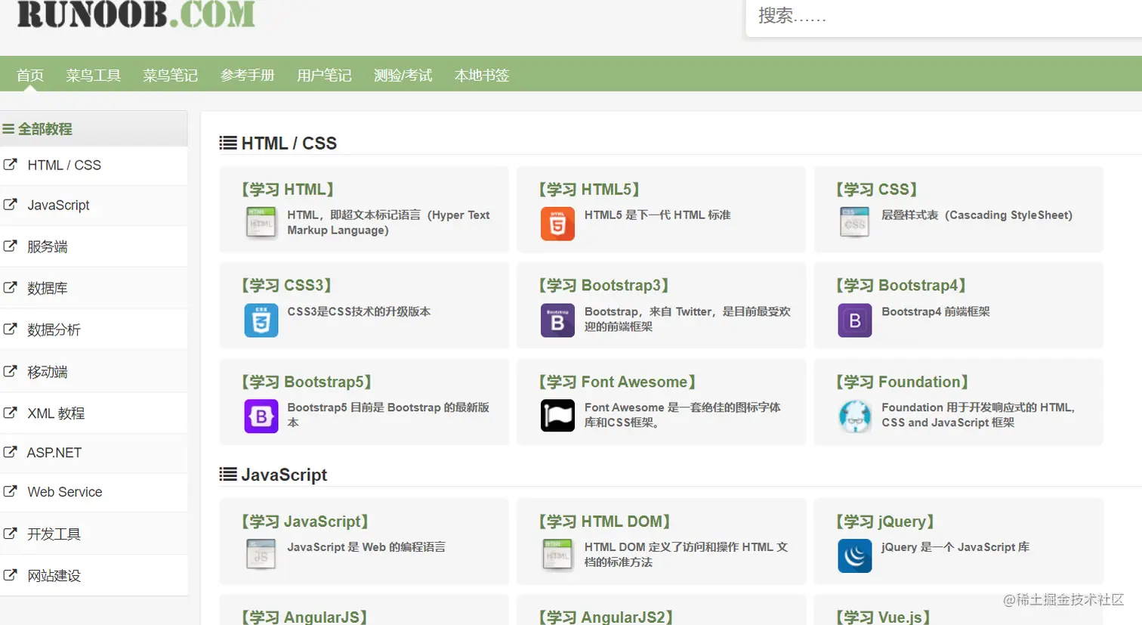1142x625 pixels.
Task: Click external-link icon beside JavaScript sidebar item
Action: pyautogui.click(x=11, y=204)
